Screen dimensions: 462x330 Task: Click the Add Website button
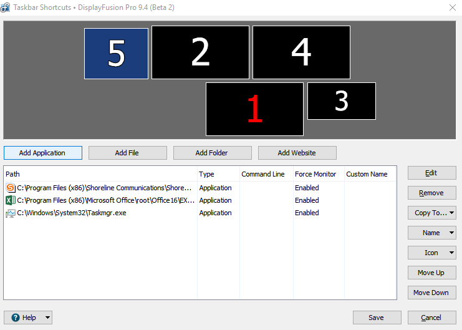pyautogui.click(x=297, y=153)
